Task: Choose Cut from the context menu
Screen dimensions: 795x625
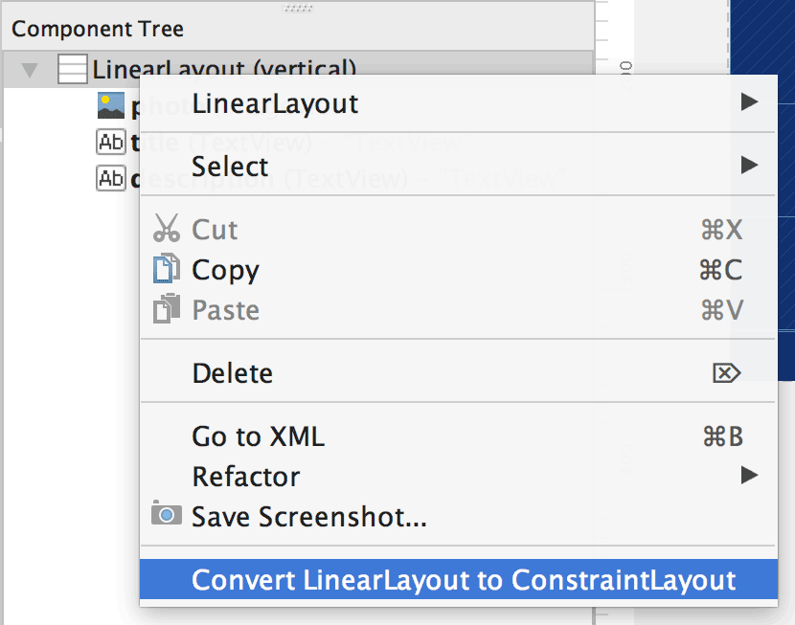Action: click(214, 230)
